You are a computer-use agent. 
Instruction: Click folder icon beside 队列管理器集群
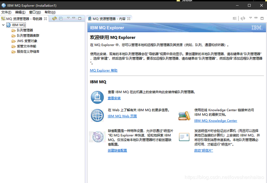14,36
